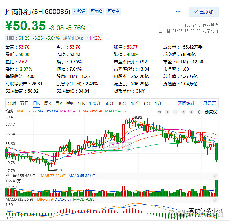
Task: Click the 52周最高 58.92 stat
Action: click(x=22, y=91)
